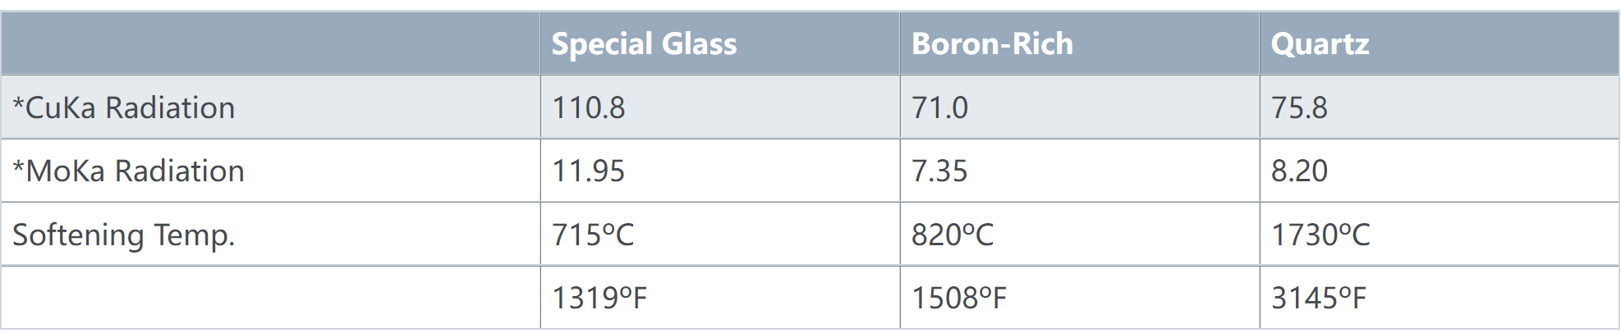Click the Quartz column header
Screen dimensions: 1621x333
click(1440, 43)
